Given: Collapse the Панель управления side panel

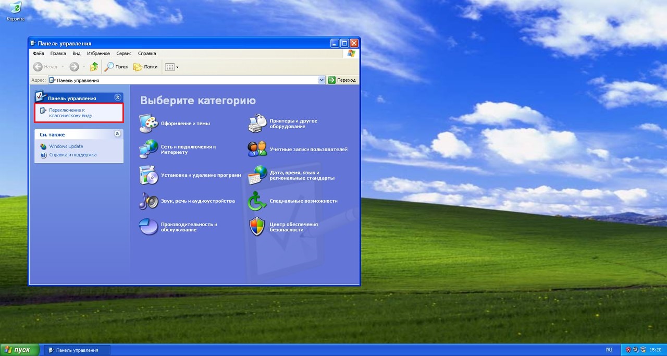Looking at the screenshot, I should click(118, 97).
